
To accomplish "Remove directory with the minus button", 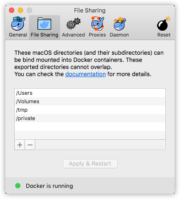I will 30,145.
